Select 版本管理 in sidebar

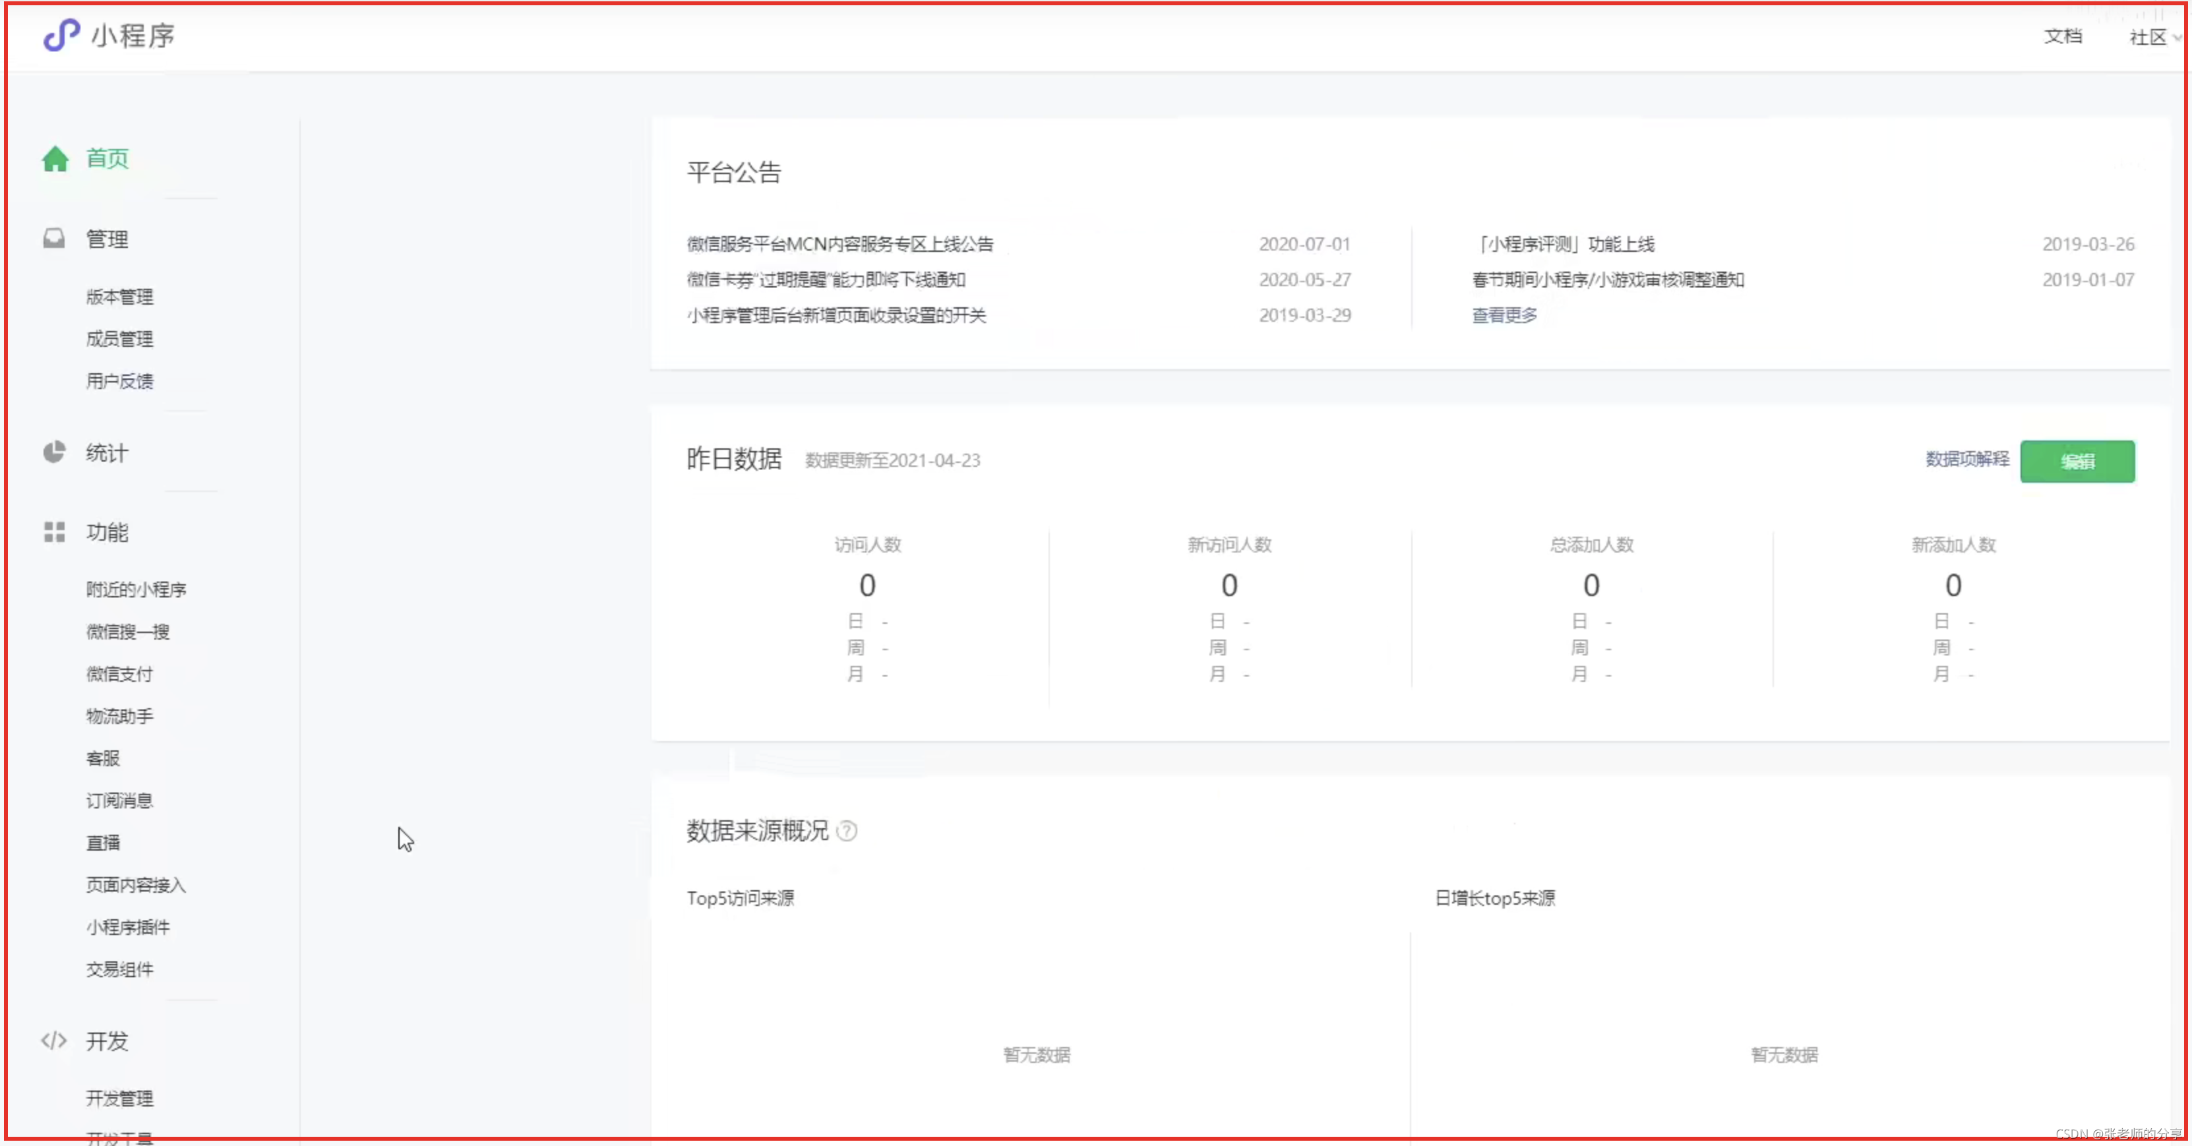pos(120,297)
